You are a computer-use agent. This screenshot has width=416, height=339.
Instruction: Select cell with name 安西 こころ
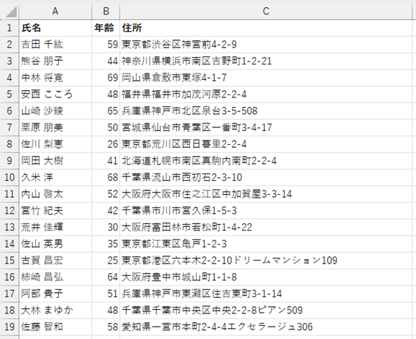pyautogui.click(x=55, y=94)
